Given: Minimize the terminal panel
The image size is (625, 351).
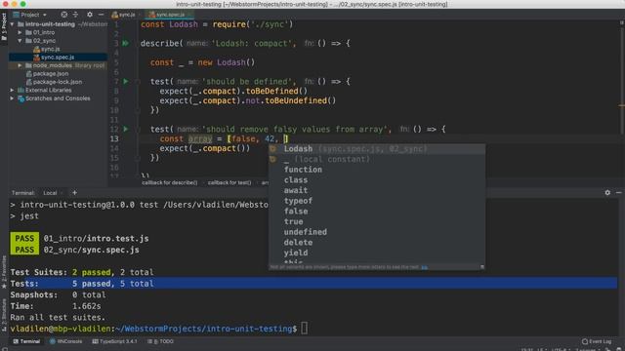Looking at the screenshot, I should pos(618,193).
